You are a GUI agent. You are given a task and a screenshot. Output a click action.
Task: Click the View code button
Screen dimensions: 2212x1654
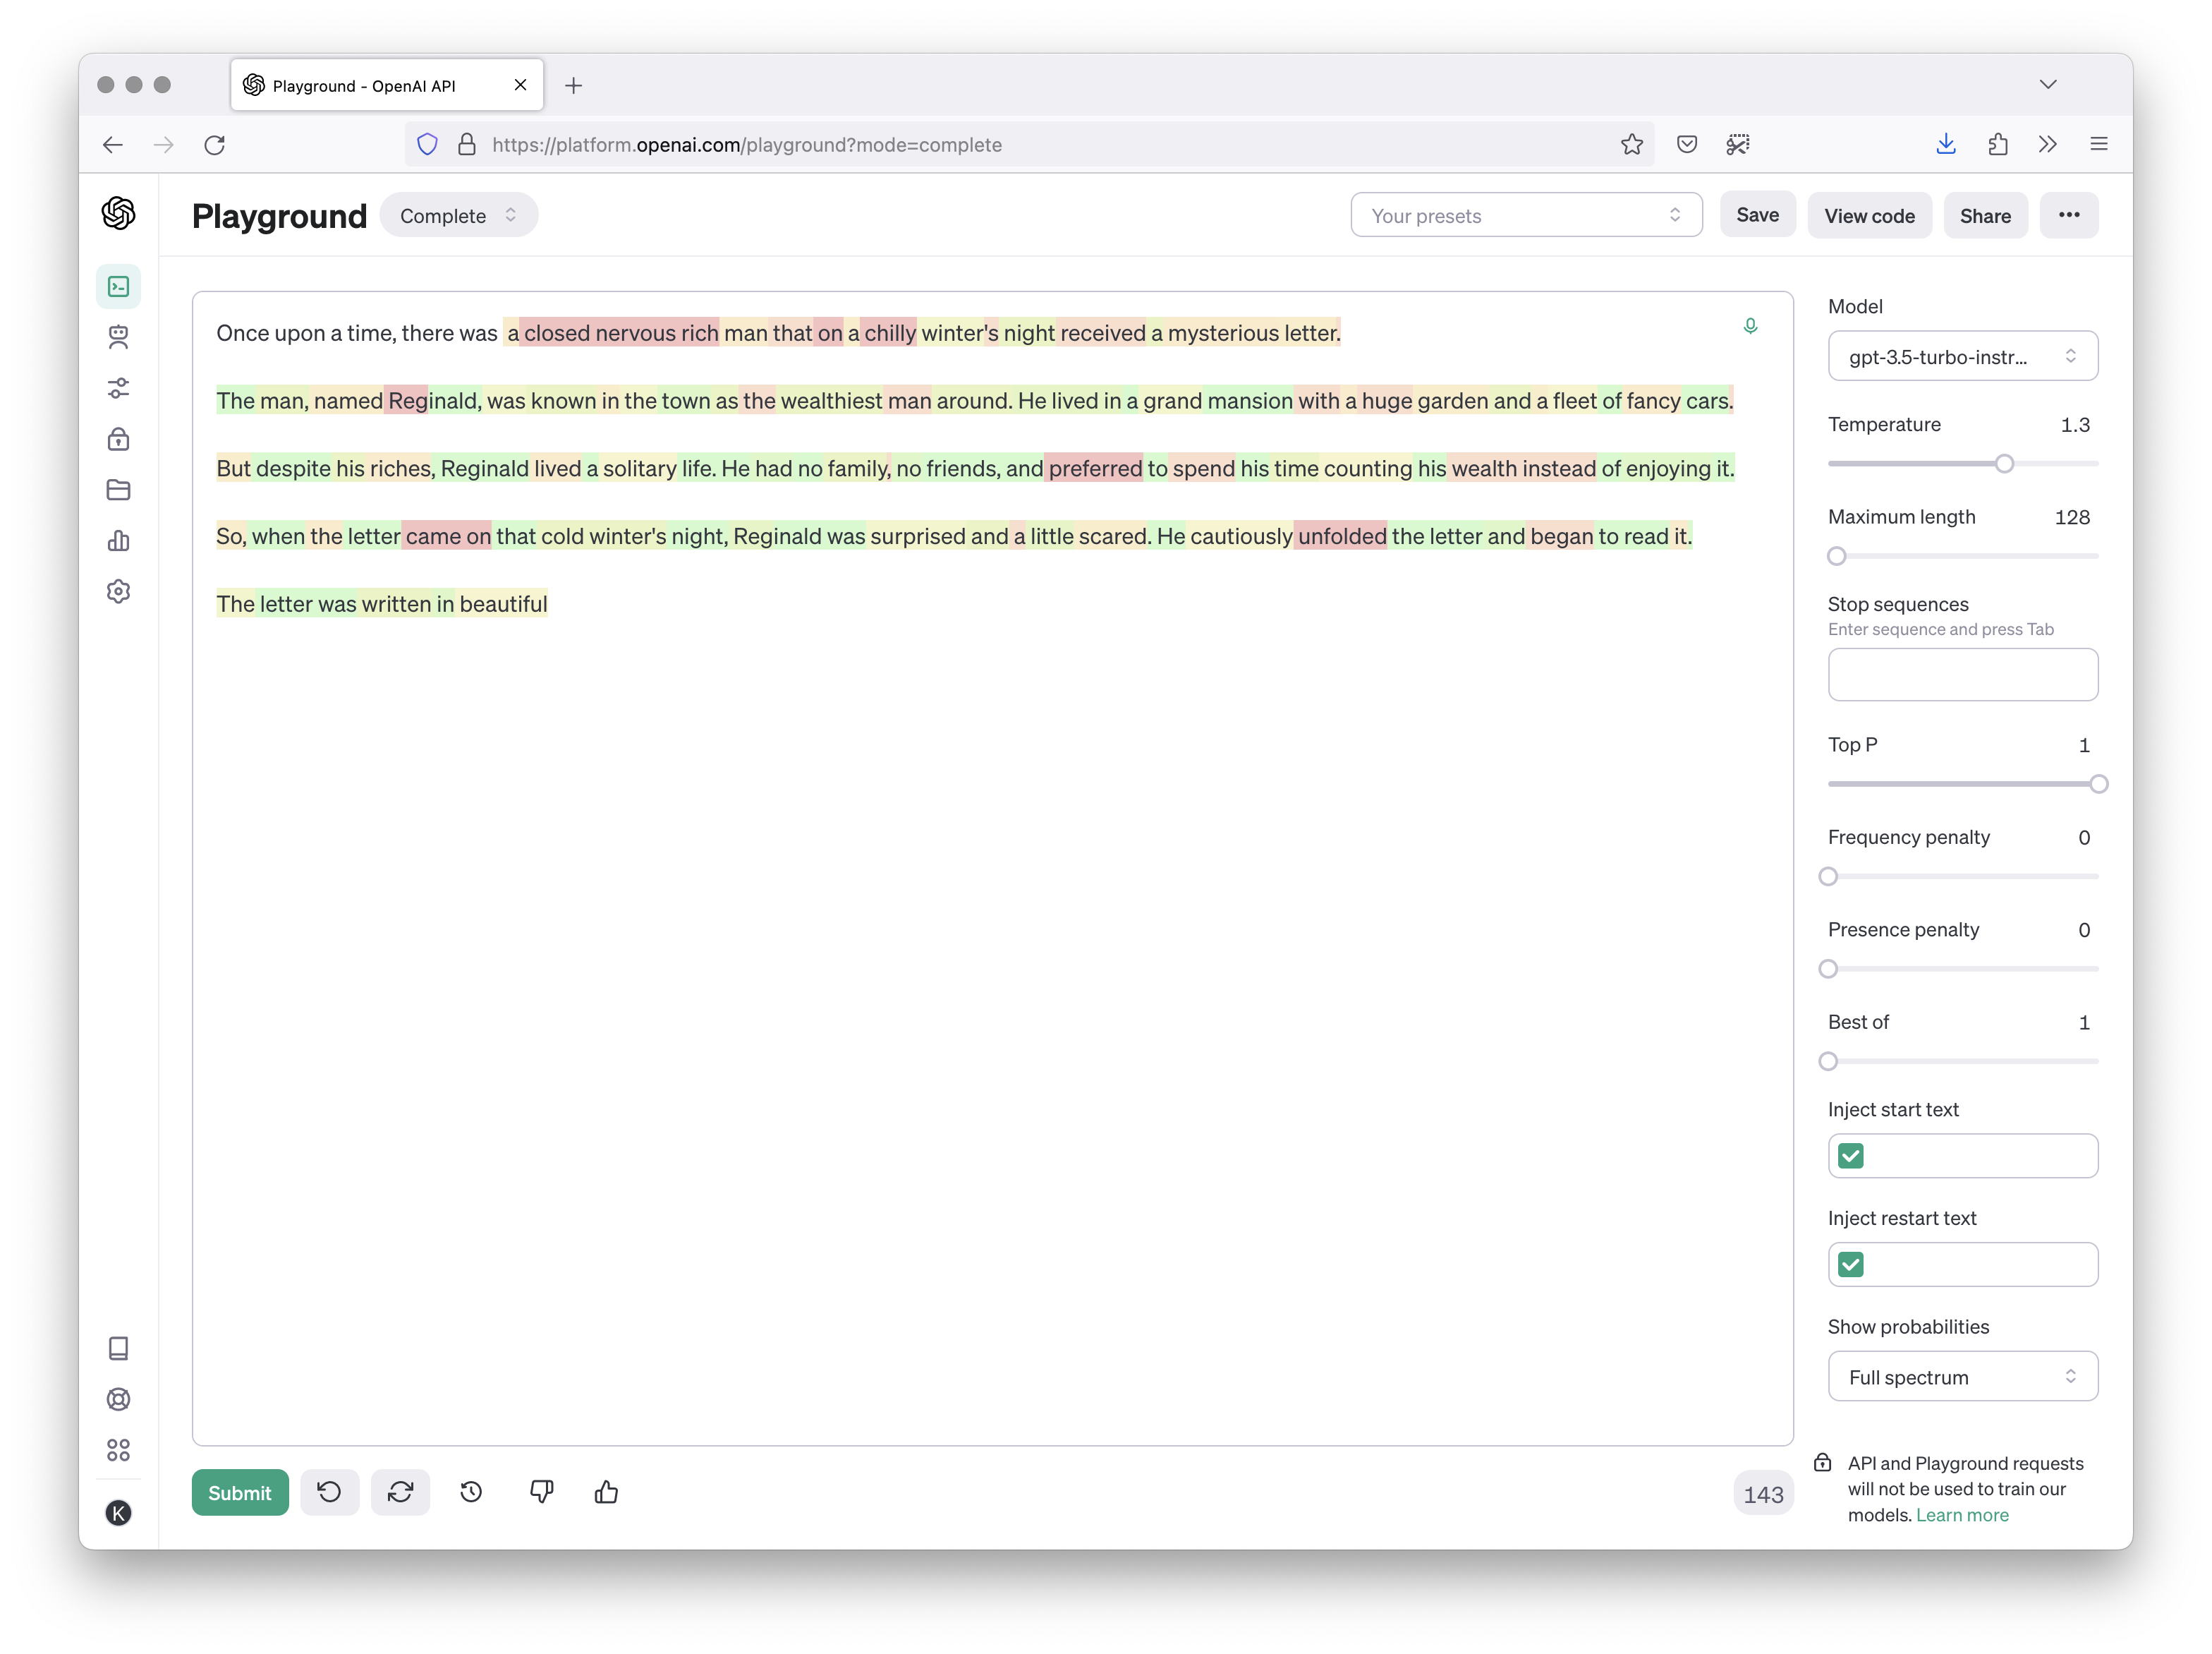click(x=1868, y=216)
